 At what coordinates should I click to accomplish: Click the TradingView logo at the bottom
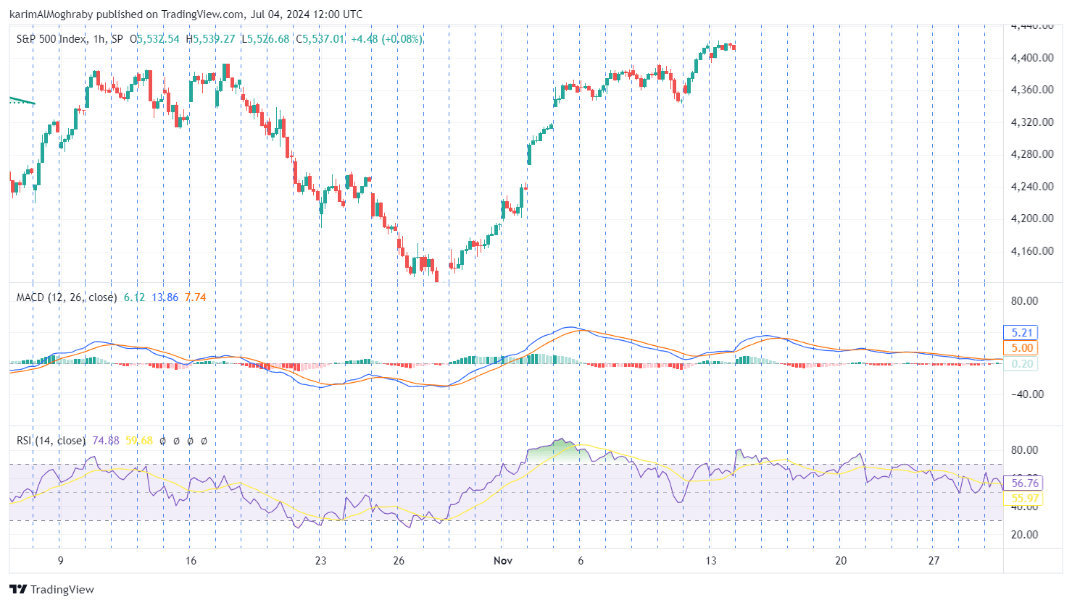click(x=51, y=589)
